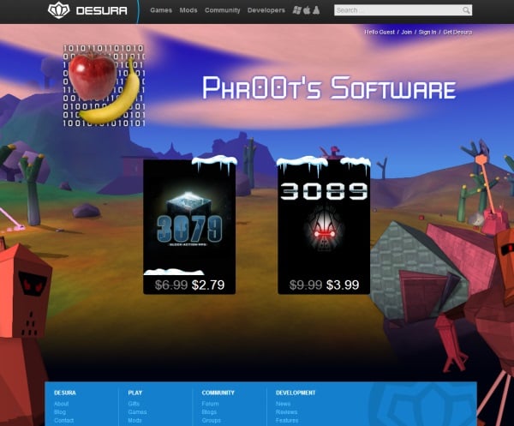Filter by Mac Apple platform icon
The height and width of the screenshot is (426, 514).
tap(307, 10)
